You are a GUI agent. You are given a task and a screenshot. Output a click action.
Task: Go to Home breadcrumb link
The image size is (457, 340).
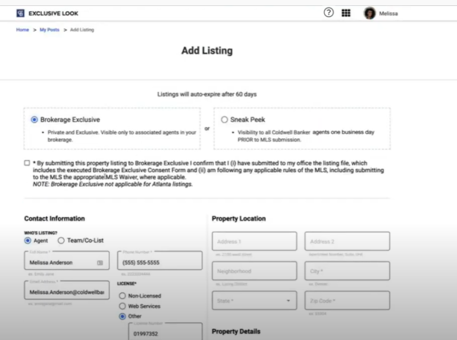[x=23, y=30]
